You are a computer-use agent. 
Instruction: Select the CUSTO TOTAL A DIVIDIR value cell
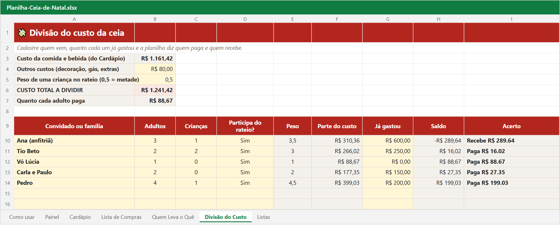click(155, 90)
